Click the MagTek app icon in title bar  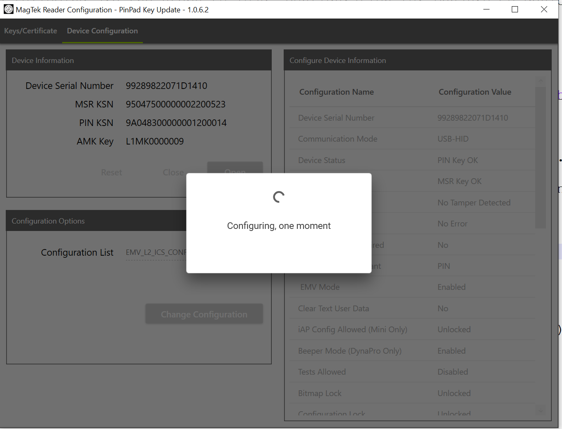coord(8,9)
